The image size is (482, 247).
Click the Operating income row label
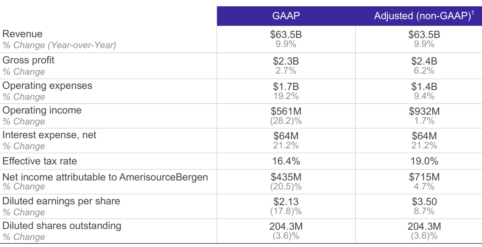(42, 110)
